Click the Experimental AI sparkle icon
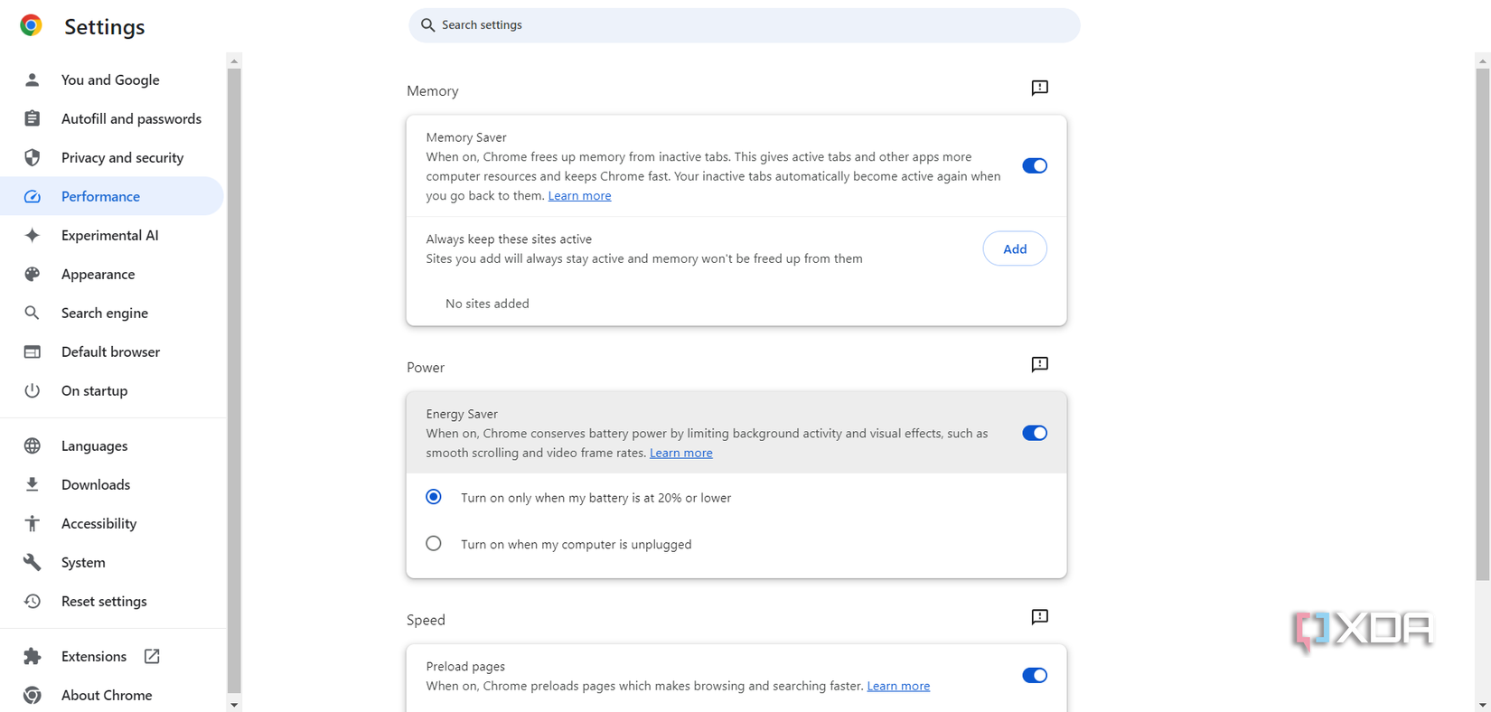The height and width of the screenshot is (712, 1491). pyautogui.click(x=32, y=235)
